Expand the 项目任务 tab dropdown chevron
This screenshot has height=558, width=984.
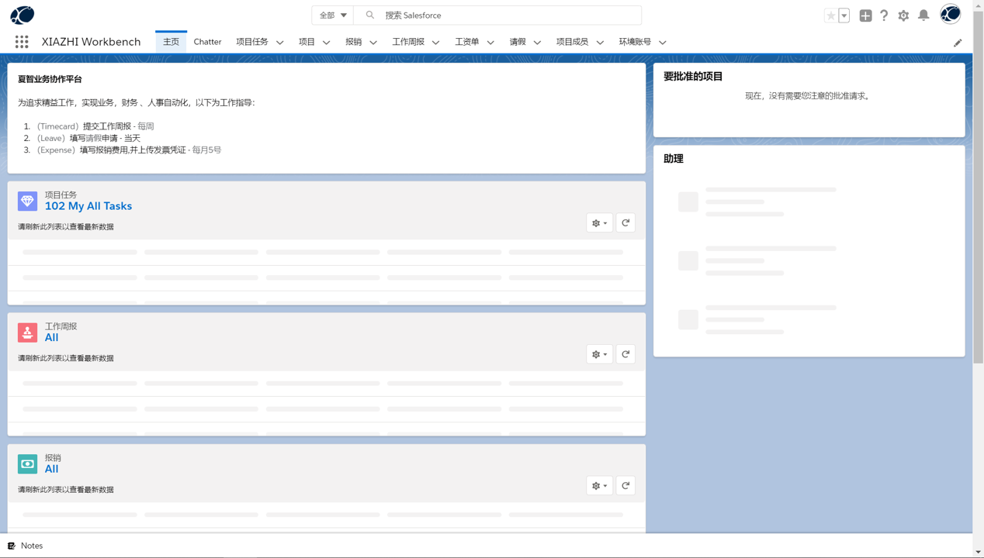click(x=280, y=43)
